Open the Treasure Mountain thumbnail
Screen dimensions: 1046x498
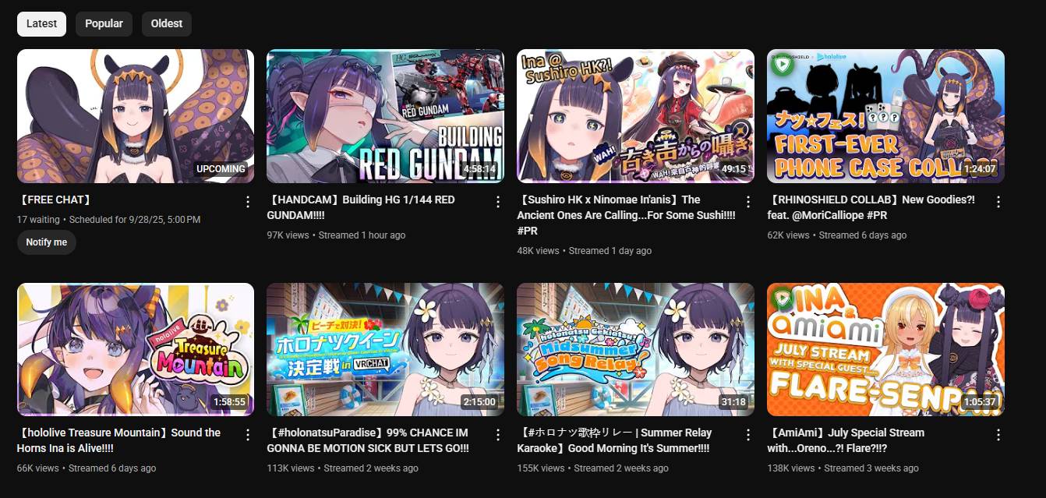click(x=136, y=349)
